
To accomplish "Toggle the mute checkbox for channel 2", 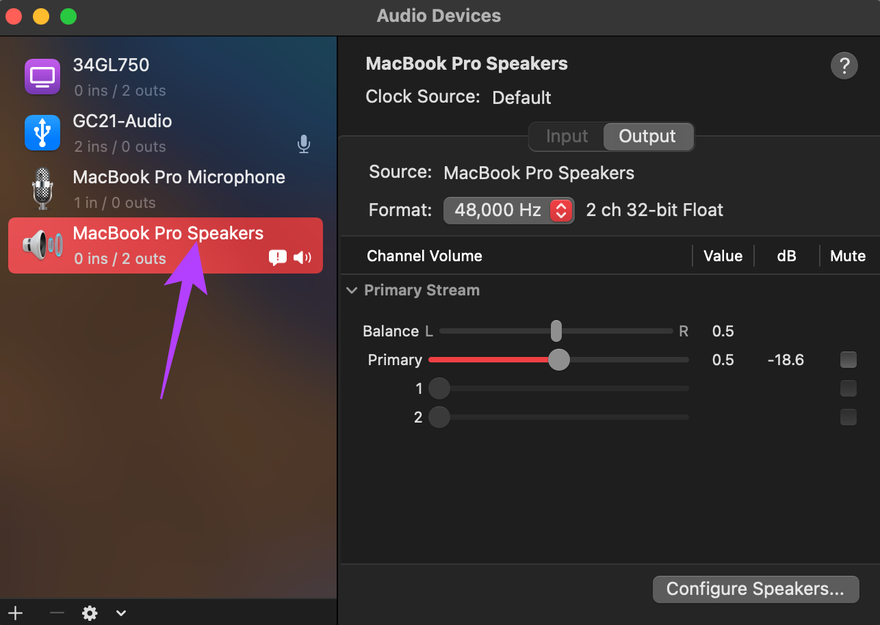I will pyautogui.click(x=849, y=417).
